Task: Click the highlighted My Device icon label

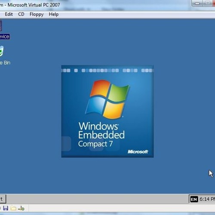Action: (5, 37)
